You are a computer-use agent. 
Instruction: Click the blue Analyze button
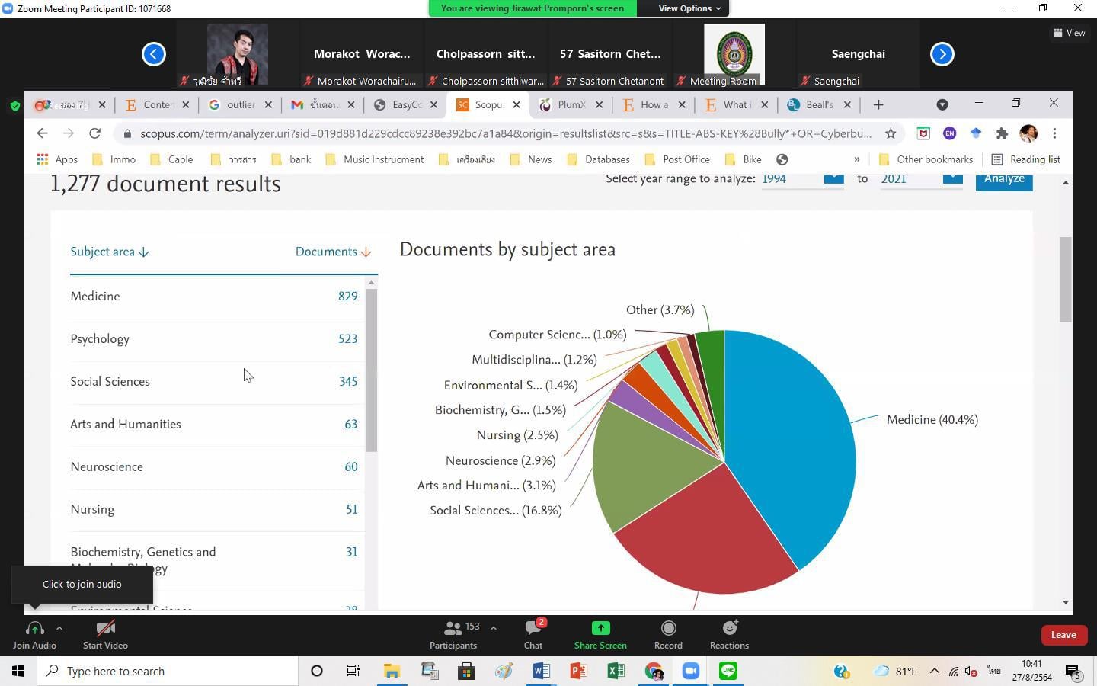pyautogui.click(x=1003, y=180)
